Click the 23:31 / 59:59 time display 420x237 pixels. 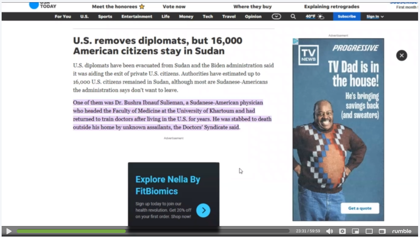[x=308, y=231]
